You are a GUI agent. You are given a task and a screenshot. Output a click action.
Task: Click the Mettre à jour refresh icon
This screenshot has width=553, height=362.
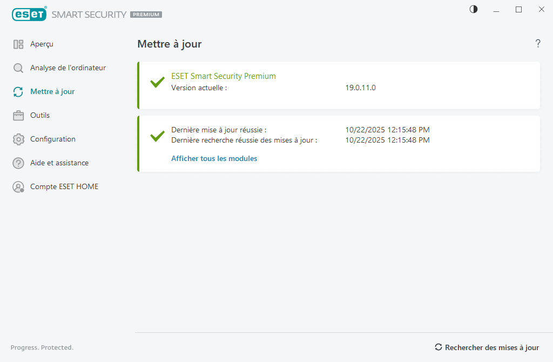[18, 92]
